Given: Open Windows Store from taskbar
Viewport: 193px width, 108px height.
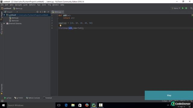Looking at the screenshot, I should (x=80, y=105).
